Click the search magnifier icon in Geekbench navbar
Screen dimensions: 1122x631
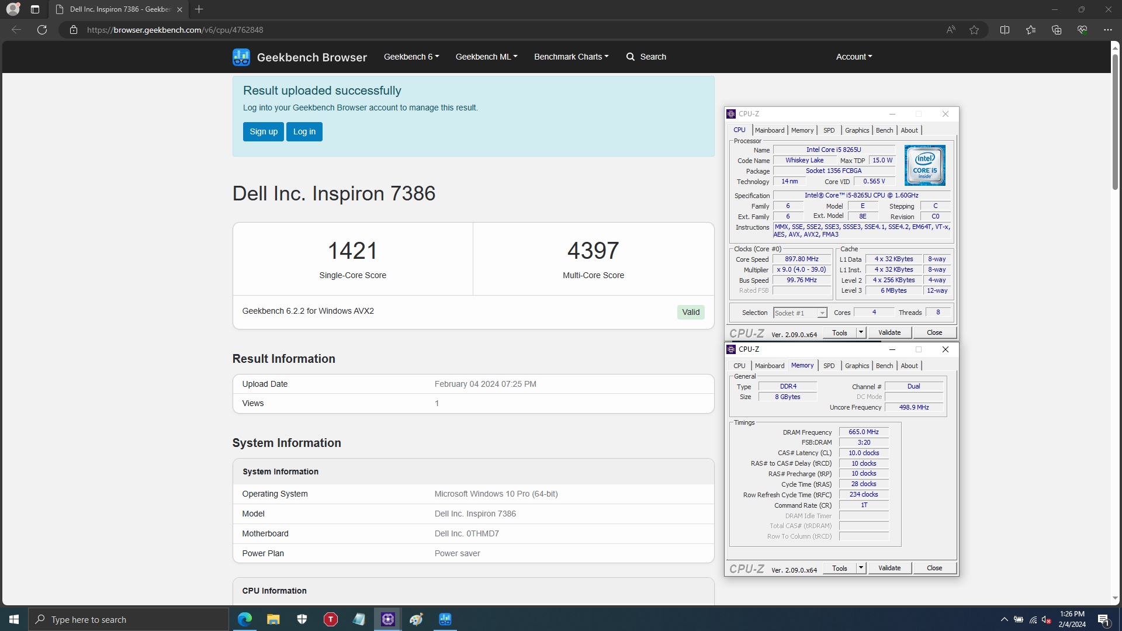[x=630, y=57]
